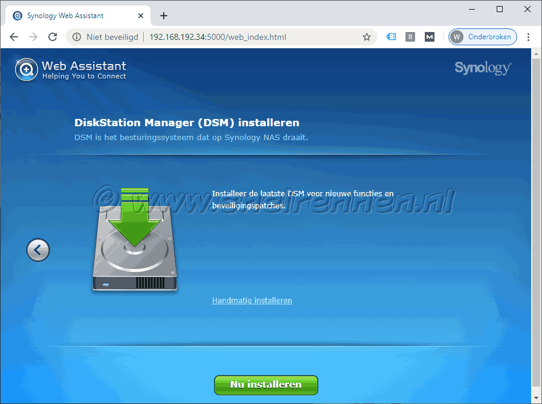Maximize the Chrome window
542x404 pixels.
500,9
